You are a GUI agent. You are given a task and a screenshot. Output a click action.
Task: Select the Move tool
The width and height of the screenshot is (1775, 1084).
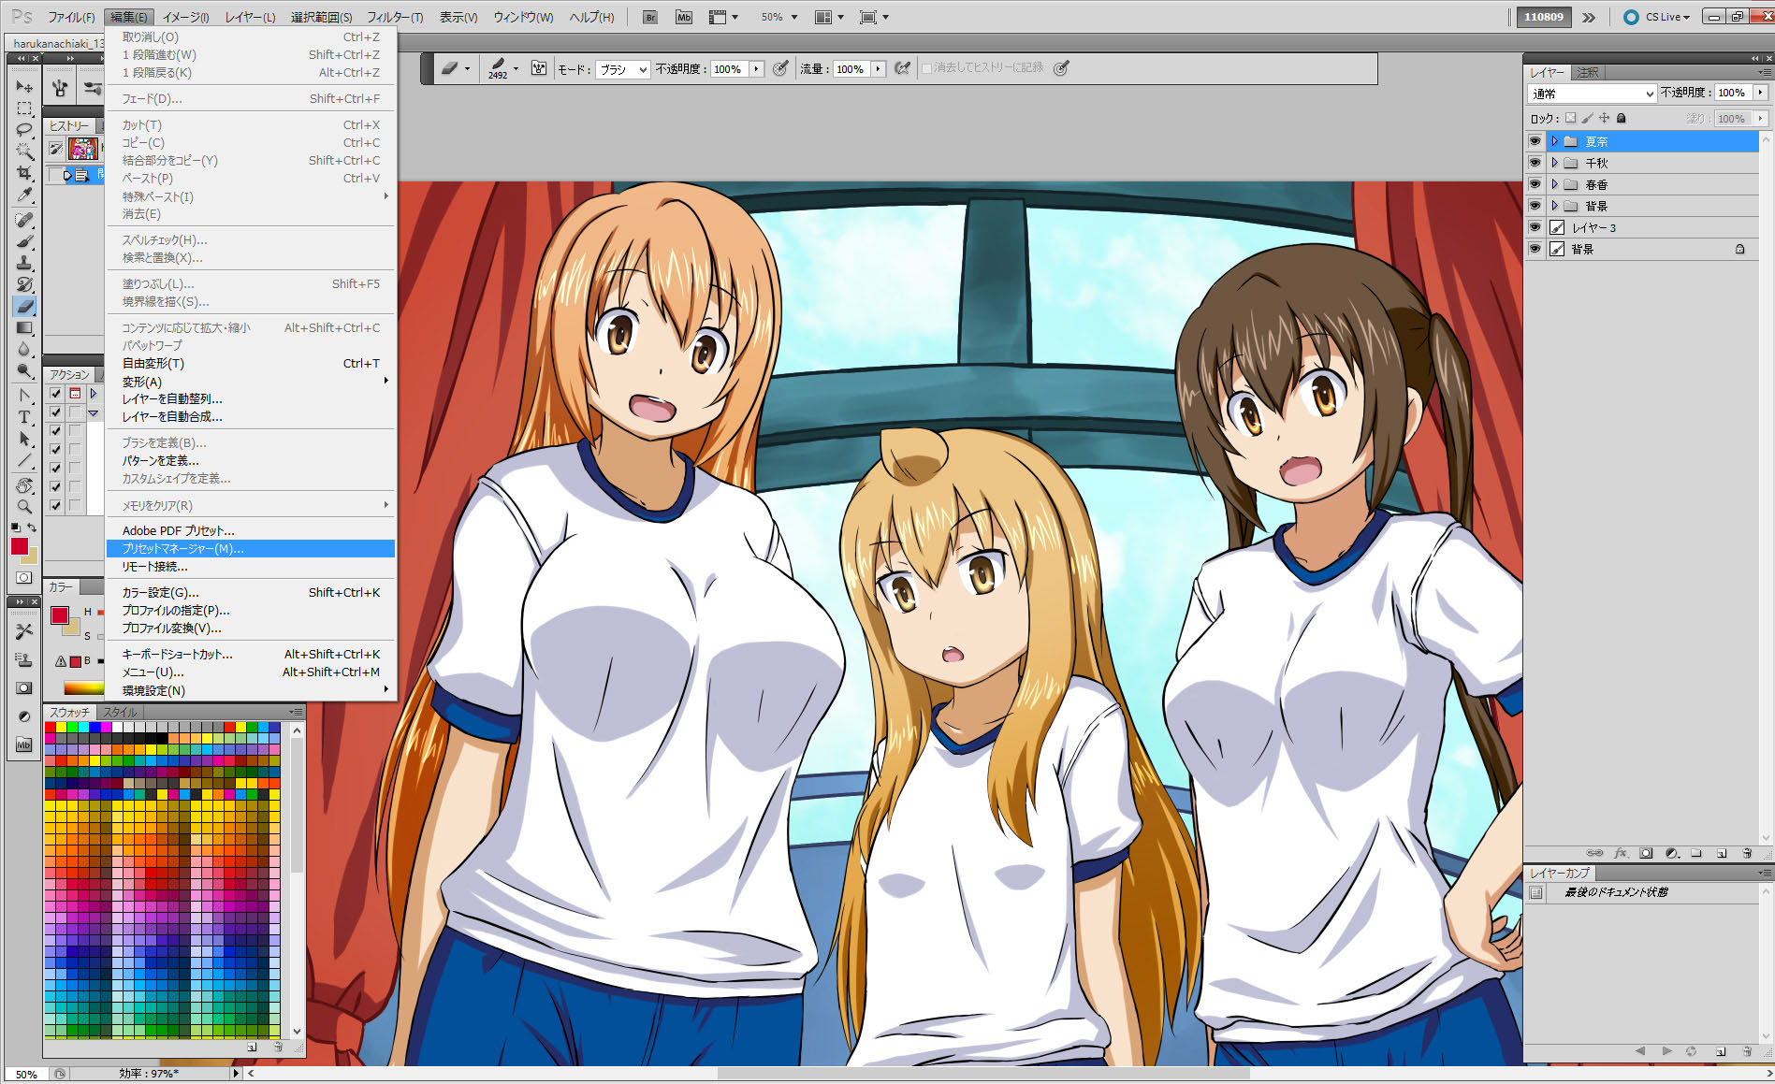pos(24,87)
